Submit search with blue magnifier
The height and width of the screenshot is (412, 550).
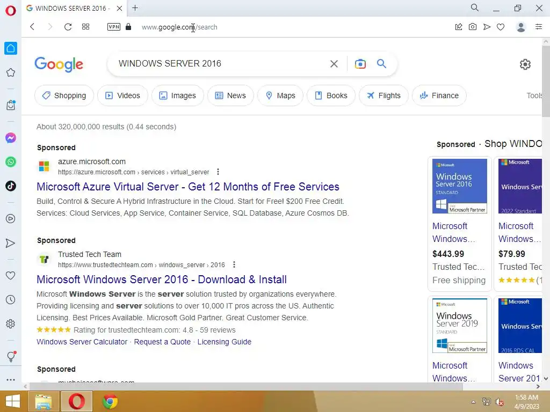382,64
